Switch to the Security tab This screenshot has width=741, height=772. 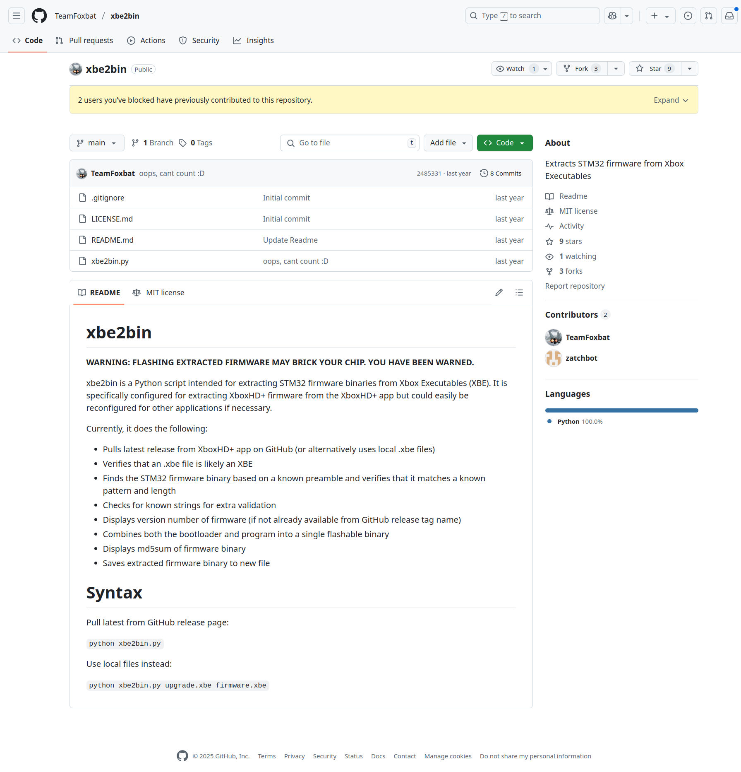[199, 41]
